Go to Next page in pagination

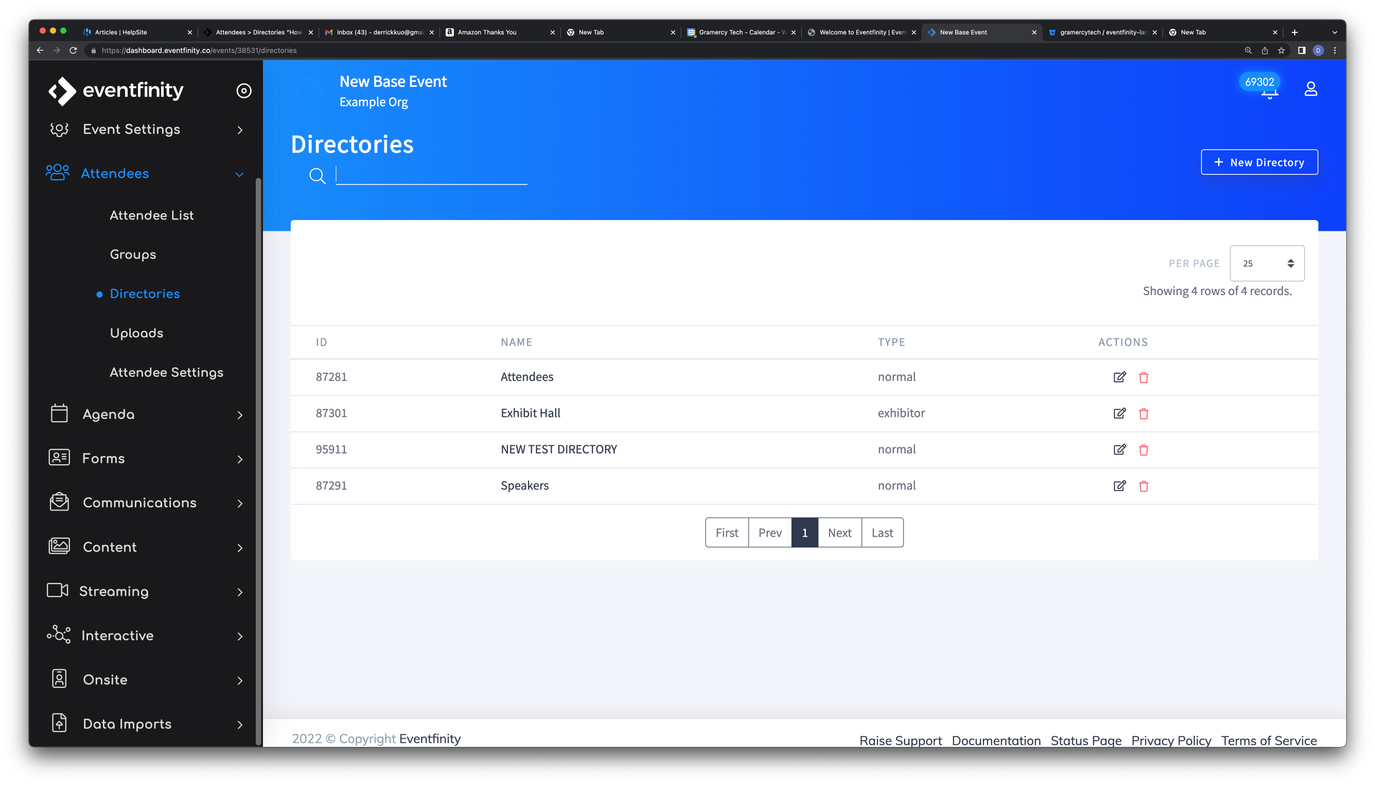click(839, 533)
